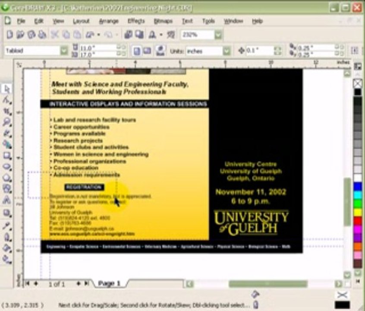Select the Text tool in the toolbox

(x=6, y=200)
